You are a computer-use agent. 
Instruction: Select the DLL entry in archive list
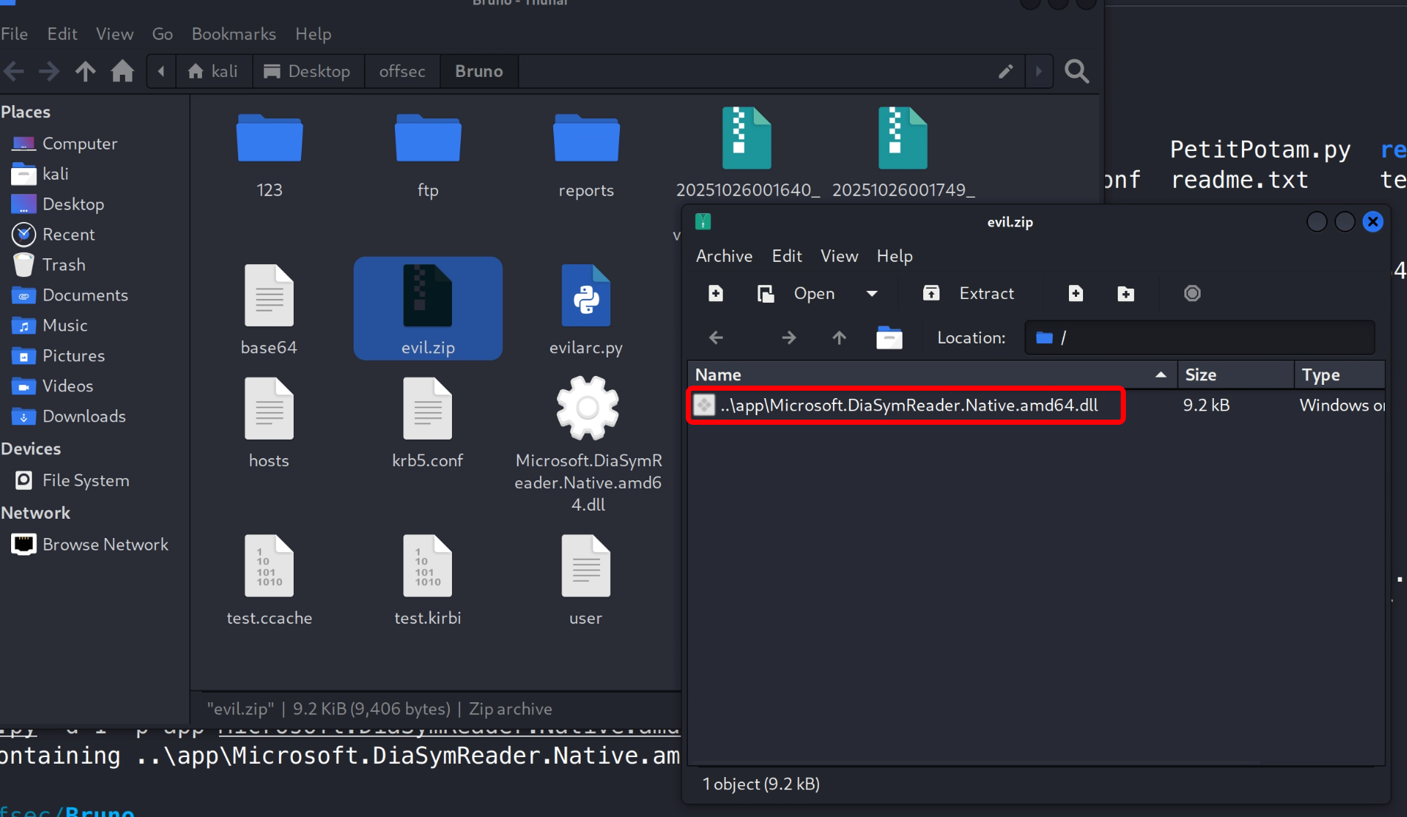point(908,406)
